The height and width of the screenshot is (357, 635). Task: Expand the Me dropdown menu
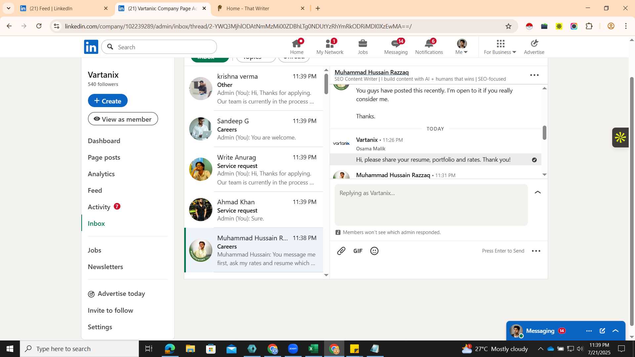pos(462,47)
